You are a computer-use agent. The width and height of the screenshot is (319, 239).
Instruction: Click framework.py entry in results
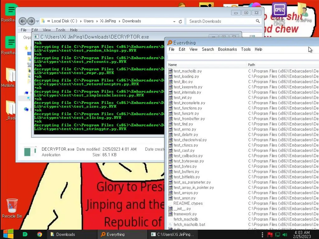coord(185,214)
